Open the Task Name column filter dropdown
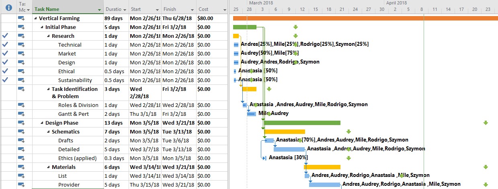 (99, 9)
